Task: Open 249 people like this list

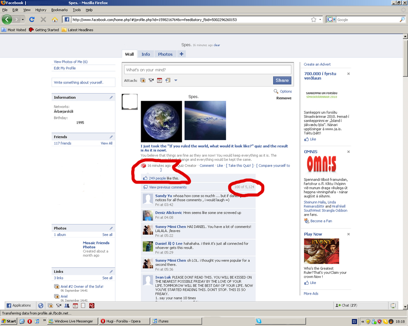Action: [x=157, y=178]
